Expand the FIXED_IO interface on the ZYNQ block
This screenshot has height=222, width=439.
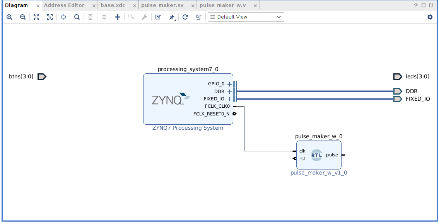pos(229,99)
